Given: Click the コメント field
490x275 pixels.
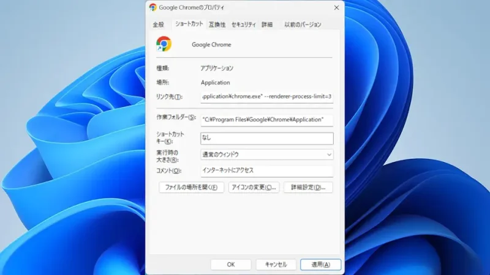Looking at the screenshot, I should click(x=267, y=170).
